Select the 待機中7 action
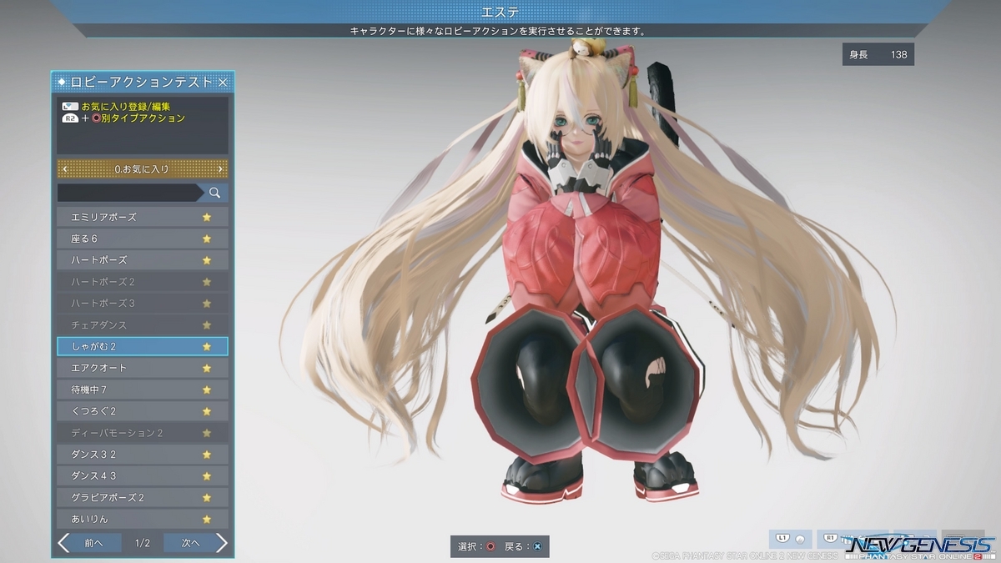The image size is (1001, 563). 143,390
